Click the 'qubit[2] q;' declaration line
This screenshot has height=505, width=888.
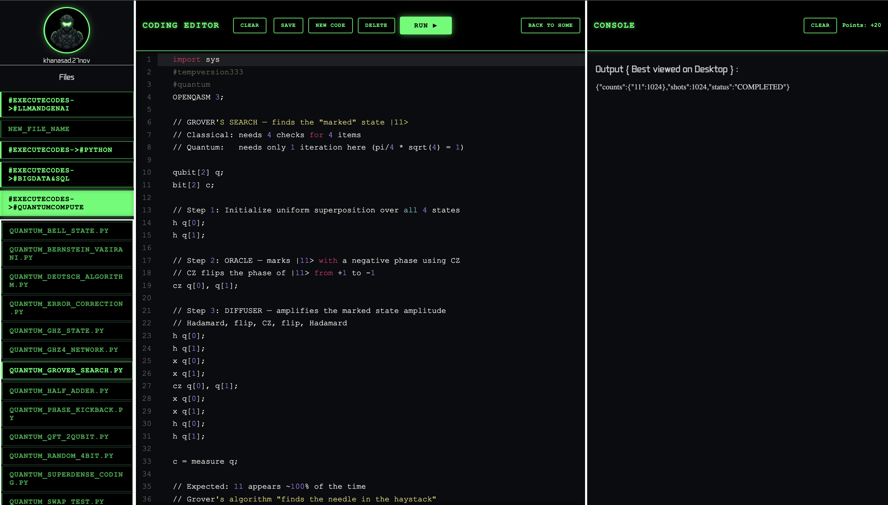198,172
